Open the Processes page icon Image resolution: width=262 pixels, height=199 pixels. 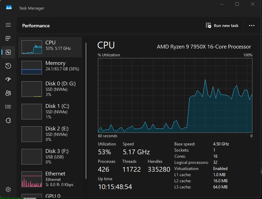click(8, 39)
